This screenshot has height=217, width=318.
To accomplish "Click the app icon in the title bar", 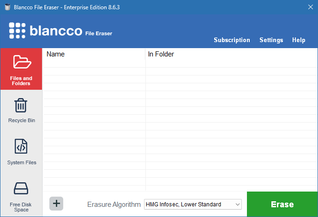I will (7, 7).
